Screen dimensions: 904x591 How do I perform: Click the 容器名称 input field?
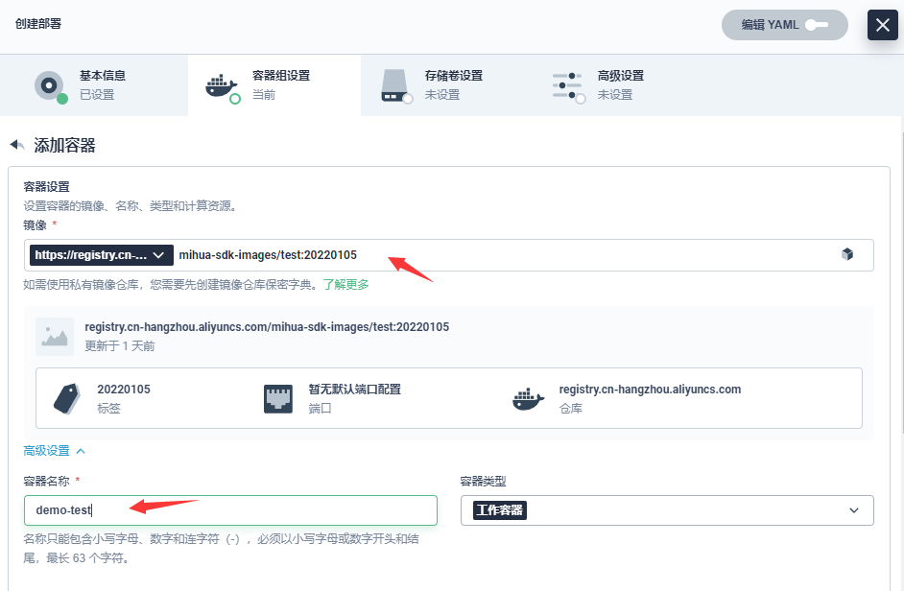coord(230,510)
